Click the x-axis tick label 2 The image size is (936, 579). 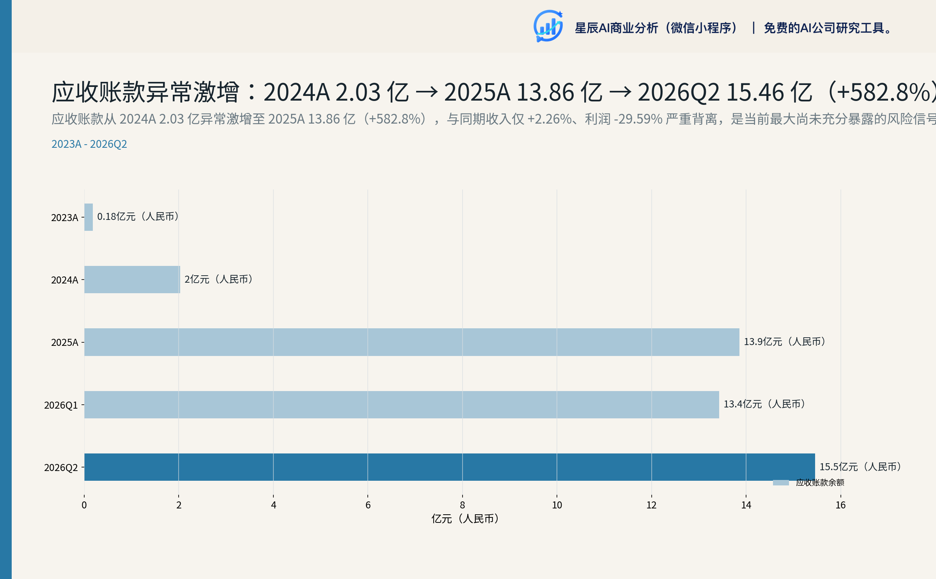[179, 505]
